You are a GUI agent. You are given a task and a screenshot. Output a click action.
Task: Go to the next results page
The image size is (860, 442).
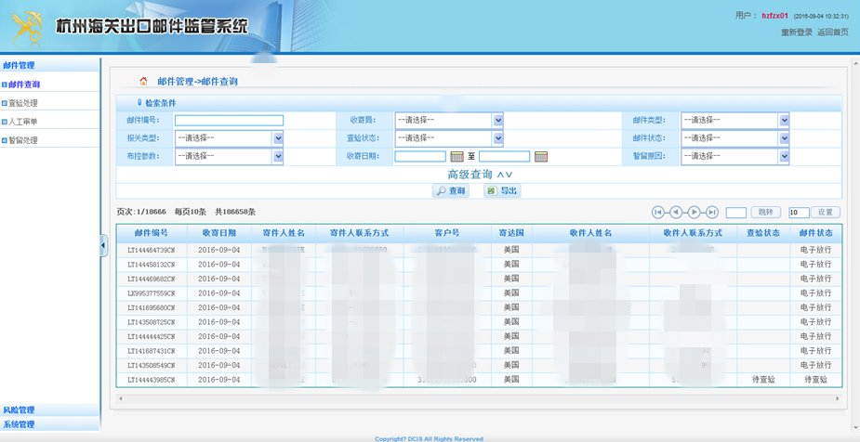[694, 213]
